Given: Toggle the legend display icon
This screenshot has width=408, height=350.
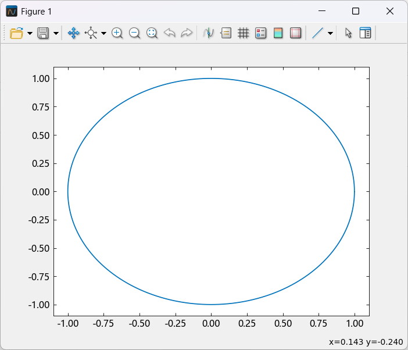Looking at the screenshot, I should (x=261, y=33).
